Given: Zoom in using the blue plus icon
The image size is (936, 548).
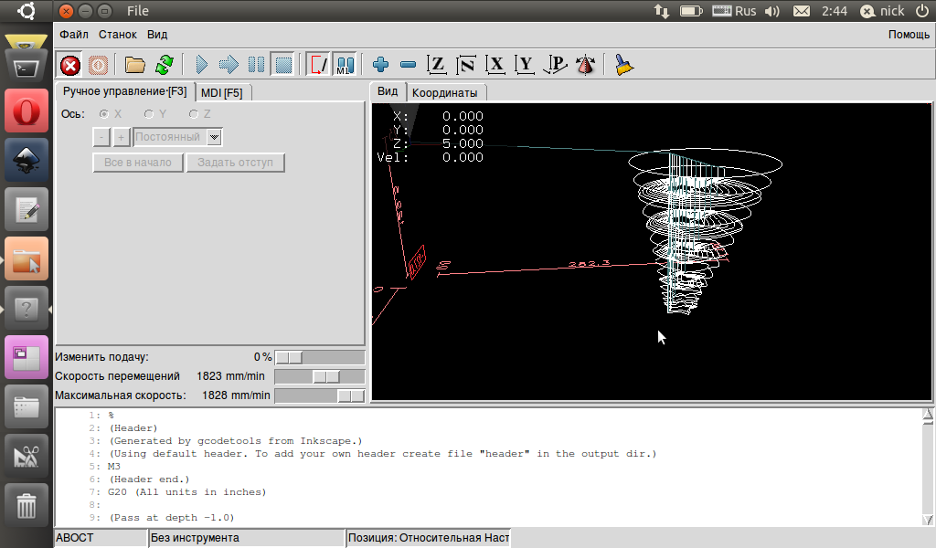Looking at the screenshot, I should (381, 65).
